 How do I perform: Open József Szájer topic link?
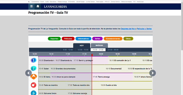click(80, 2)
